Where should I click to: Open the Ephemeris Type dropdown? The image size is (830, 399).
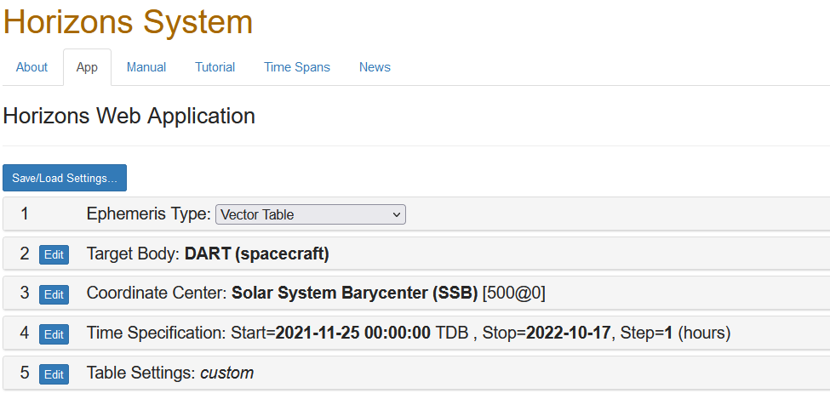click(x=310, y=214)
